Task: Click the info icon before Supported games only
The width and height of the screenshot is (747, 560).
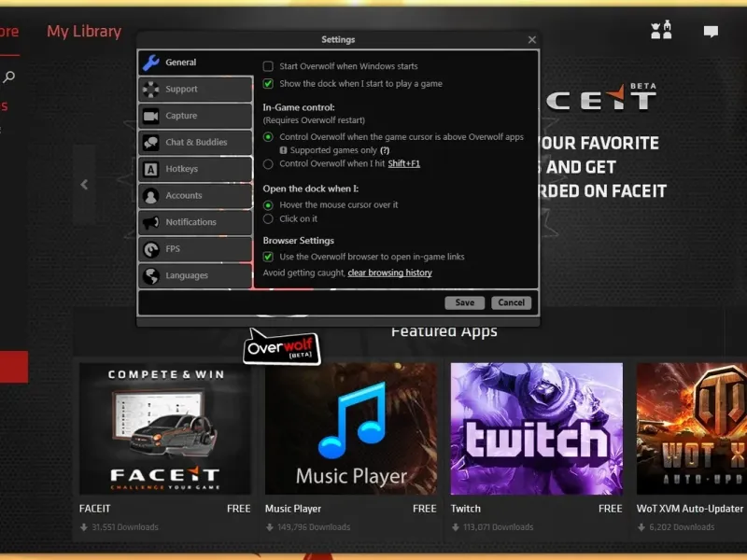Action: pyautogui.click(x=284, y=150)
